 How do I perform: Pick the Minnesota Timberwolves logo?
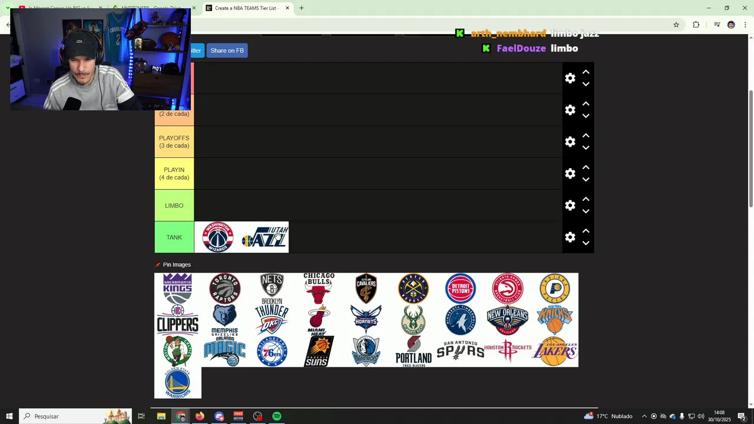pyautogui.click(x=461, y=320)
